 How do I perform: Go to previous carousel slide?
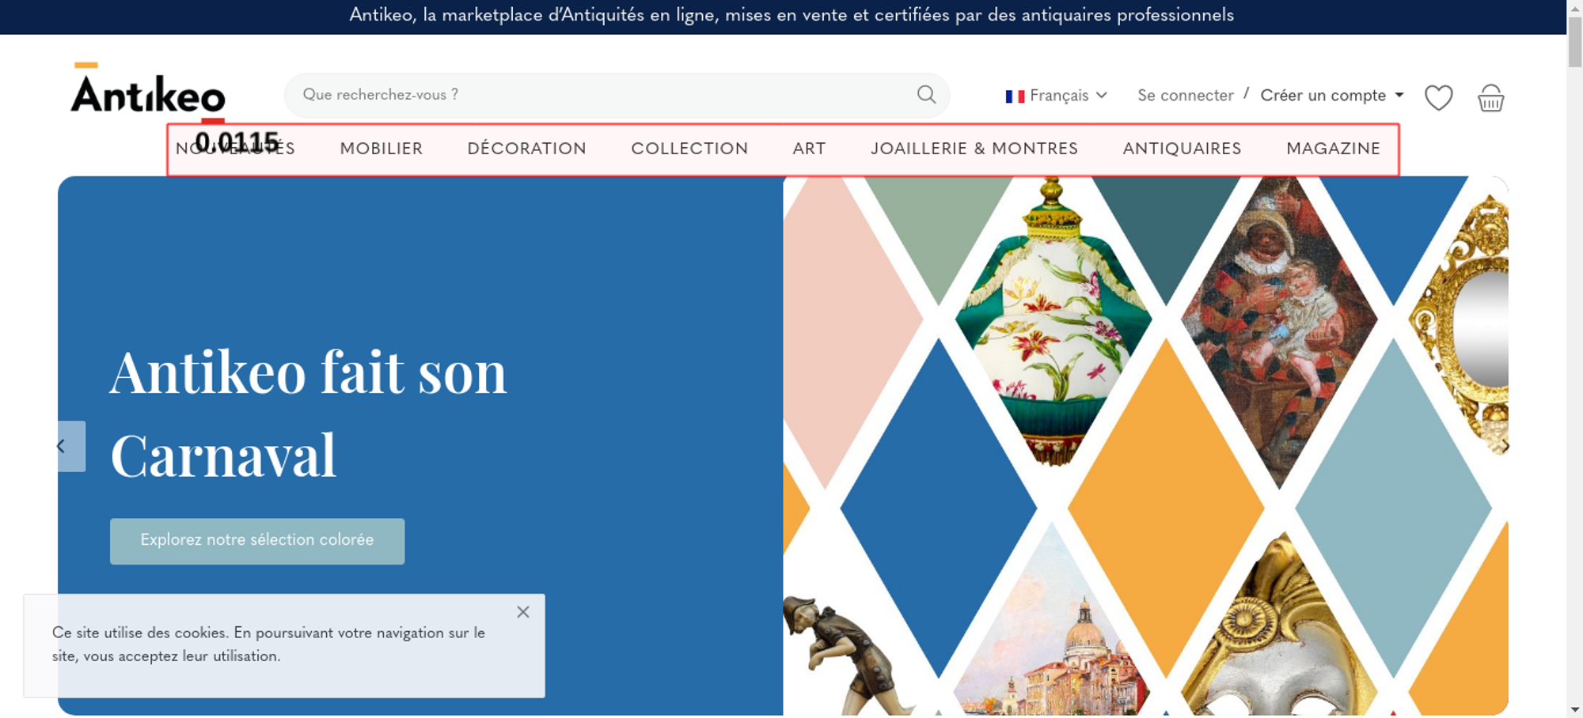tap(71, 447)
